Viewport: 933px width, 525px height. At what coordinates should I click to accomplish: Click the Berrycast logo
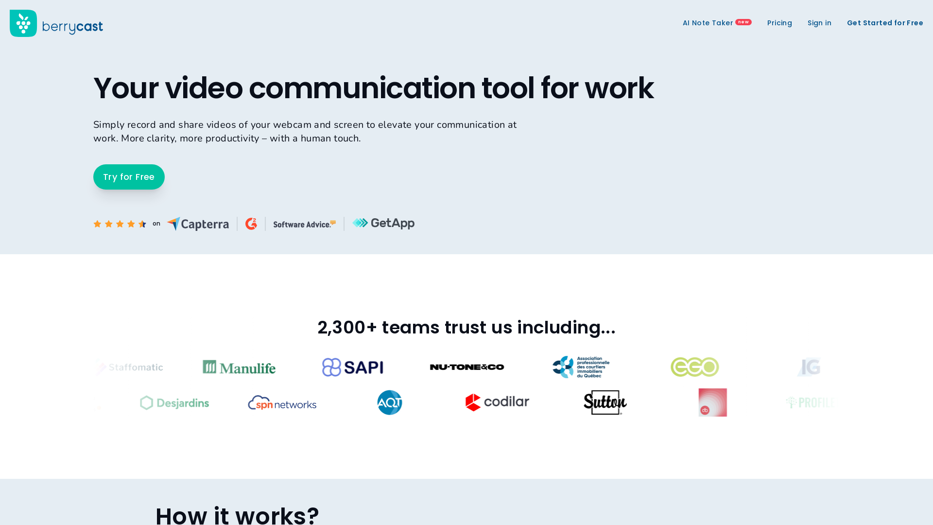pos(56,23)
